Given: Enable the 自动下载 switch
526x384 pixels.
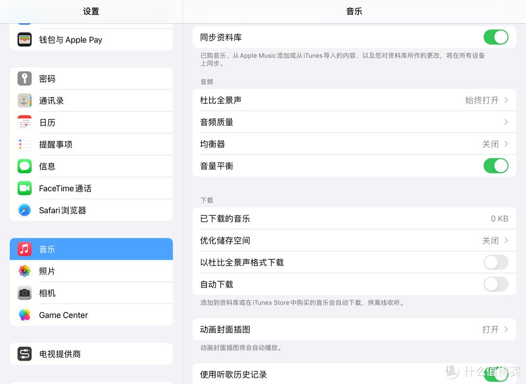Looking at the screenshot, I should click(496, 284).
